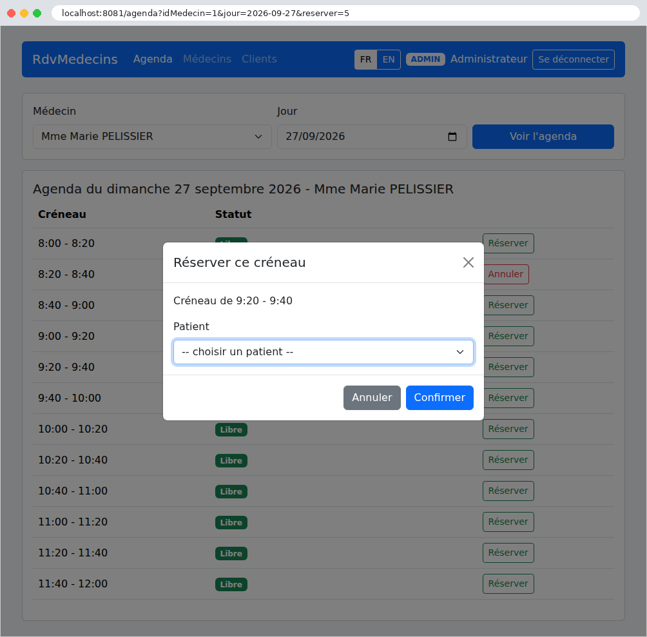
Task: Expand the patient selection dropdown
Action: (x=323, y=352)
